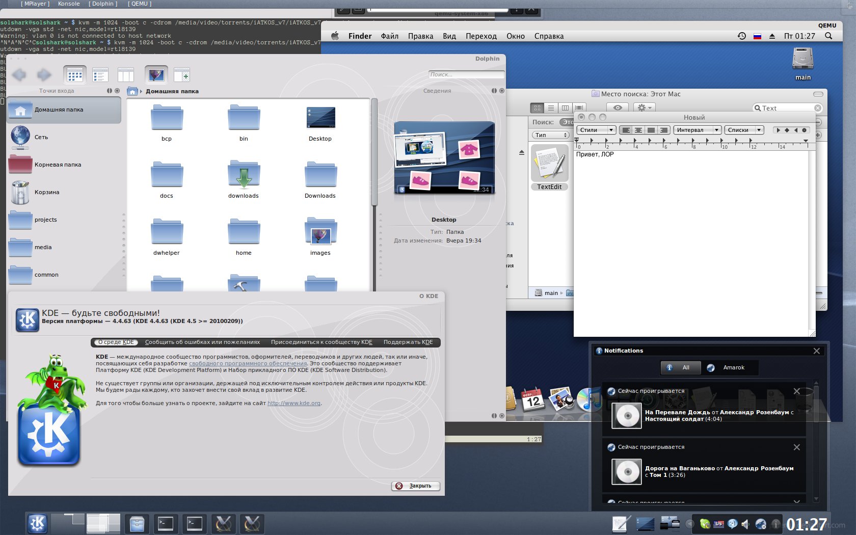The height and width of the screenshot is (535, 856).
Task: Switch Finder to icon view
Action: pos(537,108)
